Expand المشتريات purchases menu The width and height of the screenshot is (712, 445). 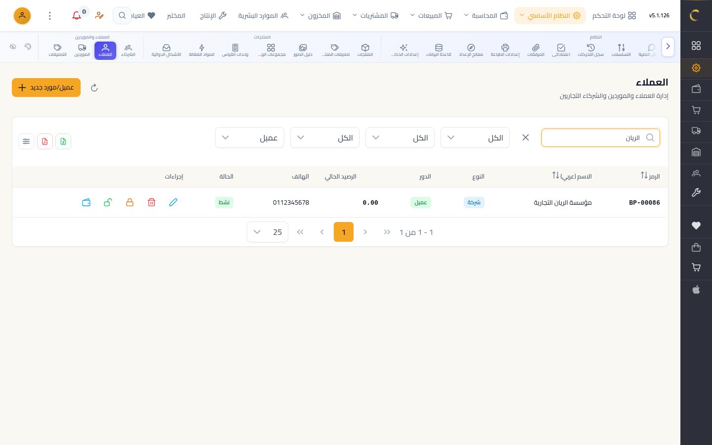click(x=375, y=16)
